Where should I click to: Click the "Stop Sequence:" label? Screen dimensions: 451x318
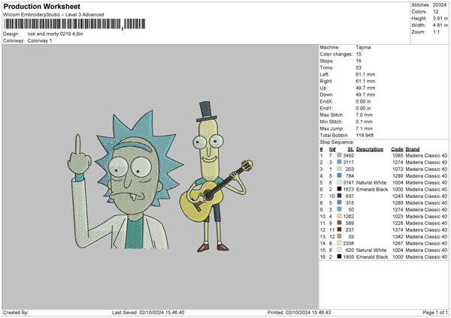coord(337,142)
